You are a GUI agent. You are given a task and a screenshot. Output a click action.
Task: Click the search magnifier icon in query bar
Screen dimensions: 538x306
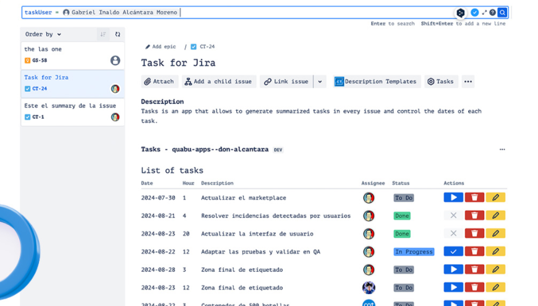pos(502,13)
